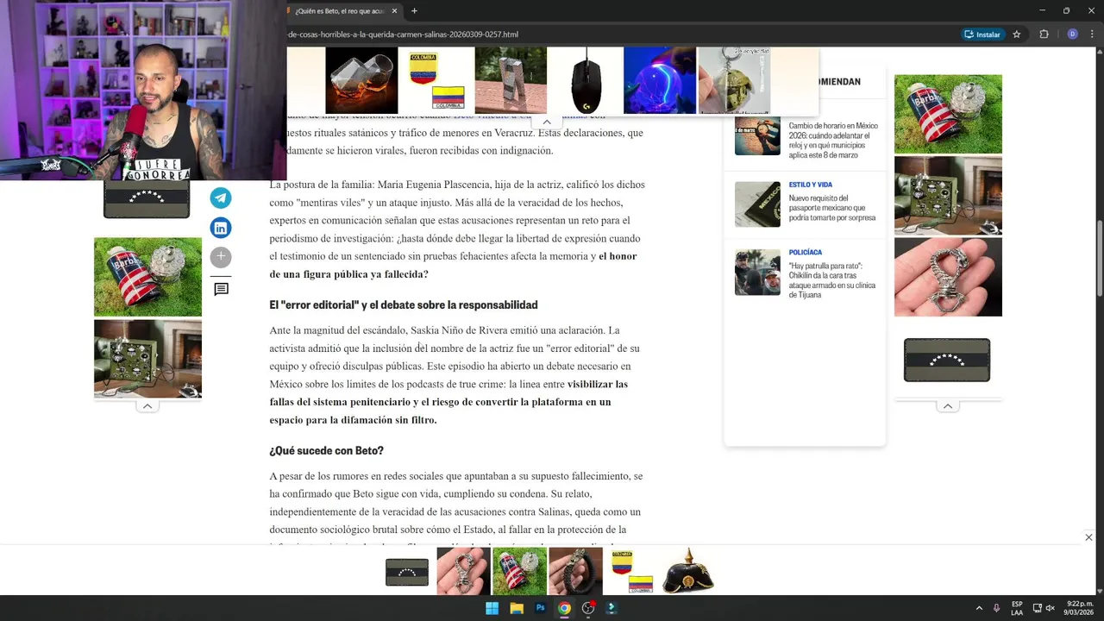Open article Cambio de horario en México 2026
1104x621 pixels.
click(x=832, y=140)
